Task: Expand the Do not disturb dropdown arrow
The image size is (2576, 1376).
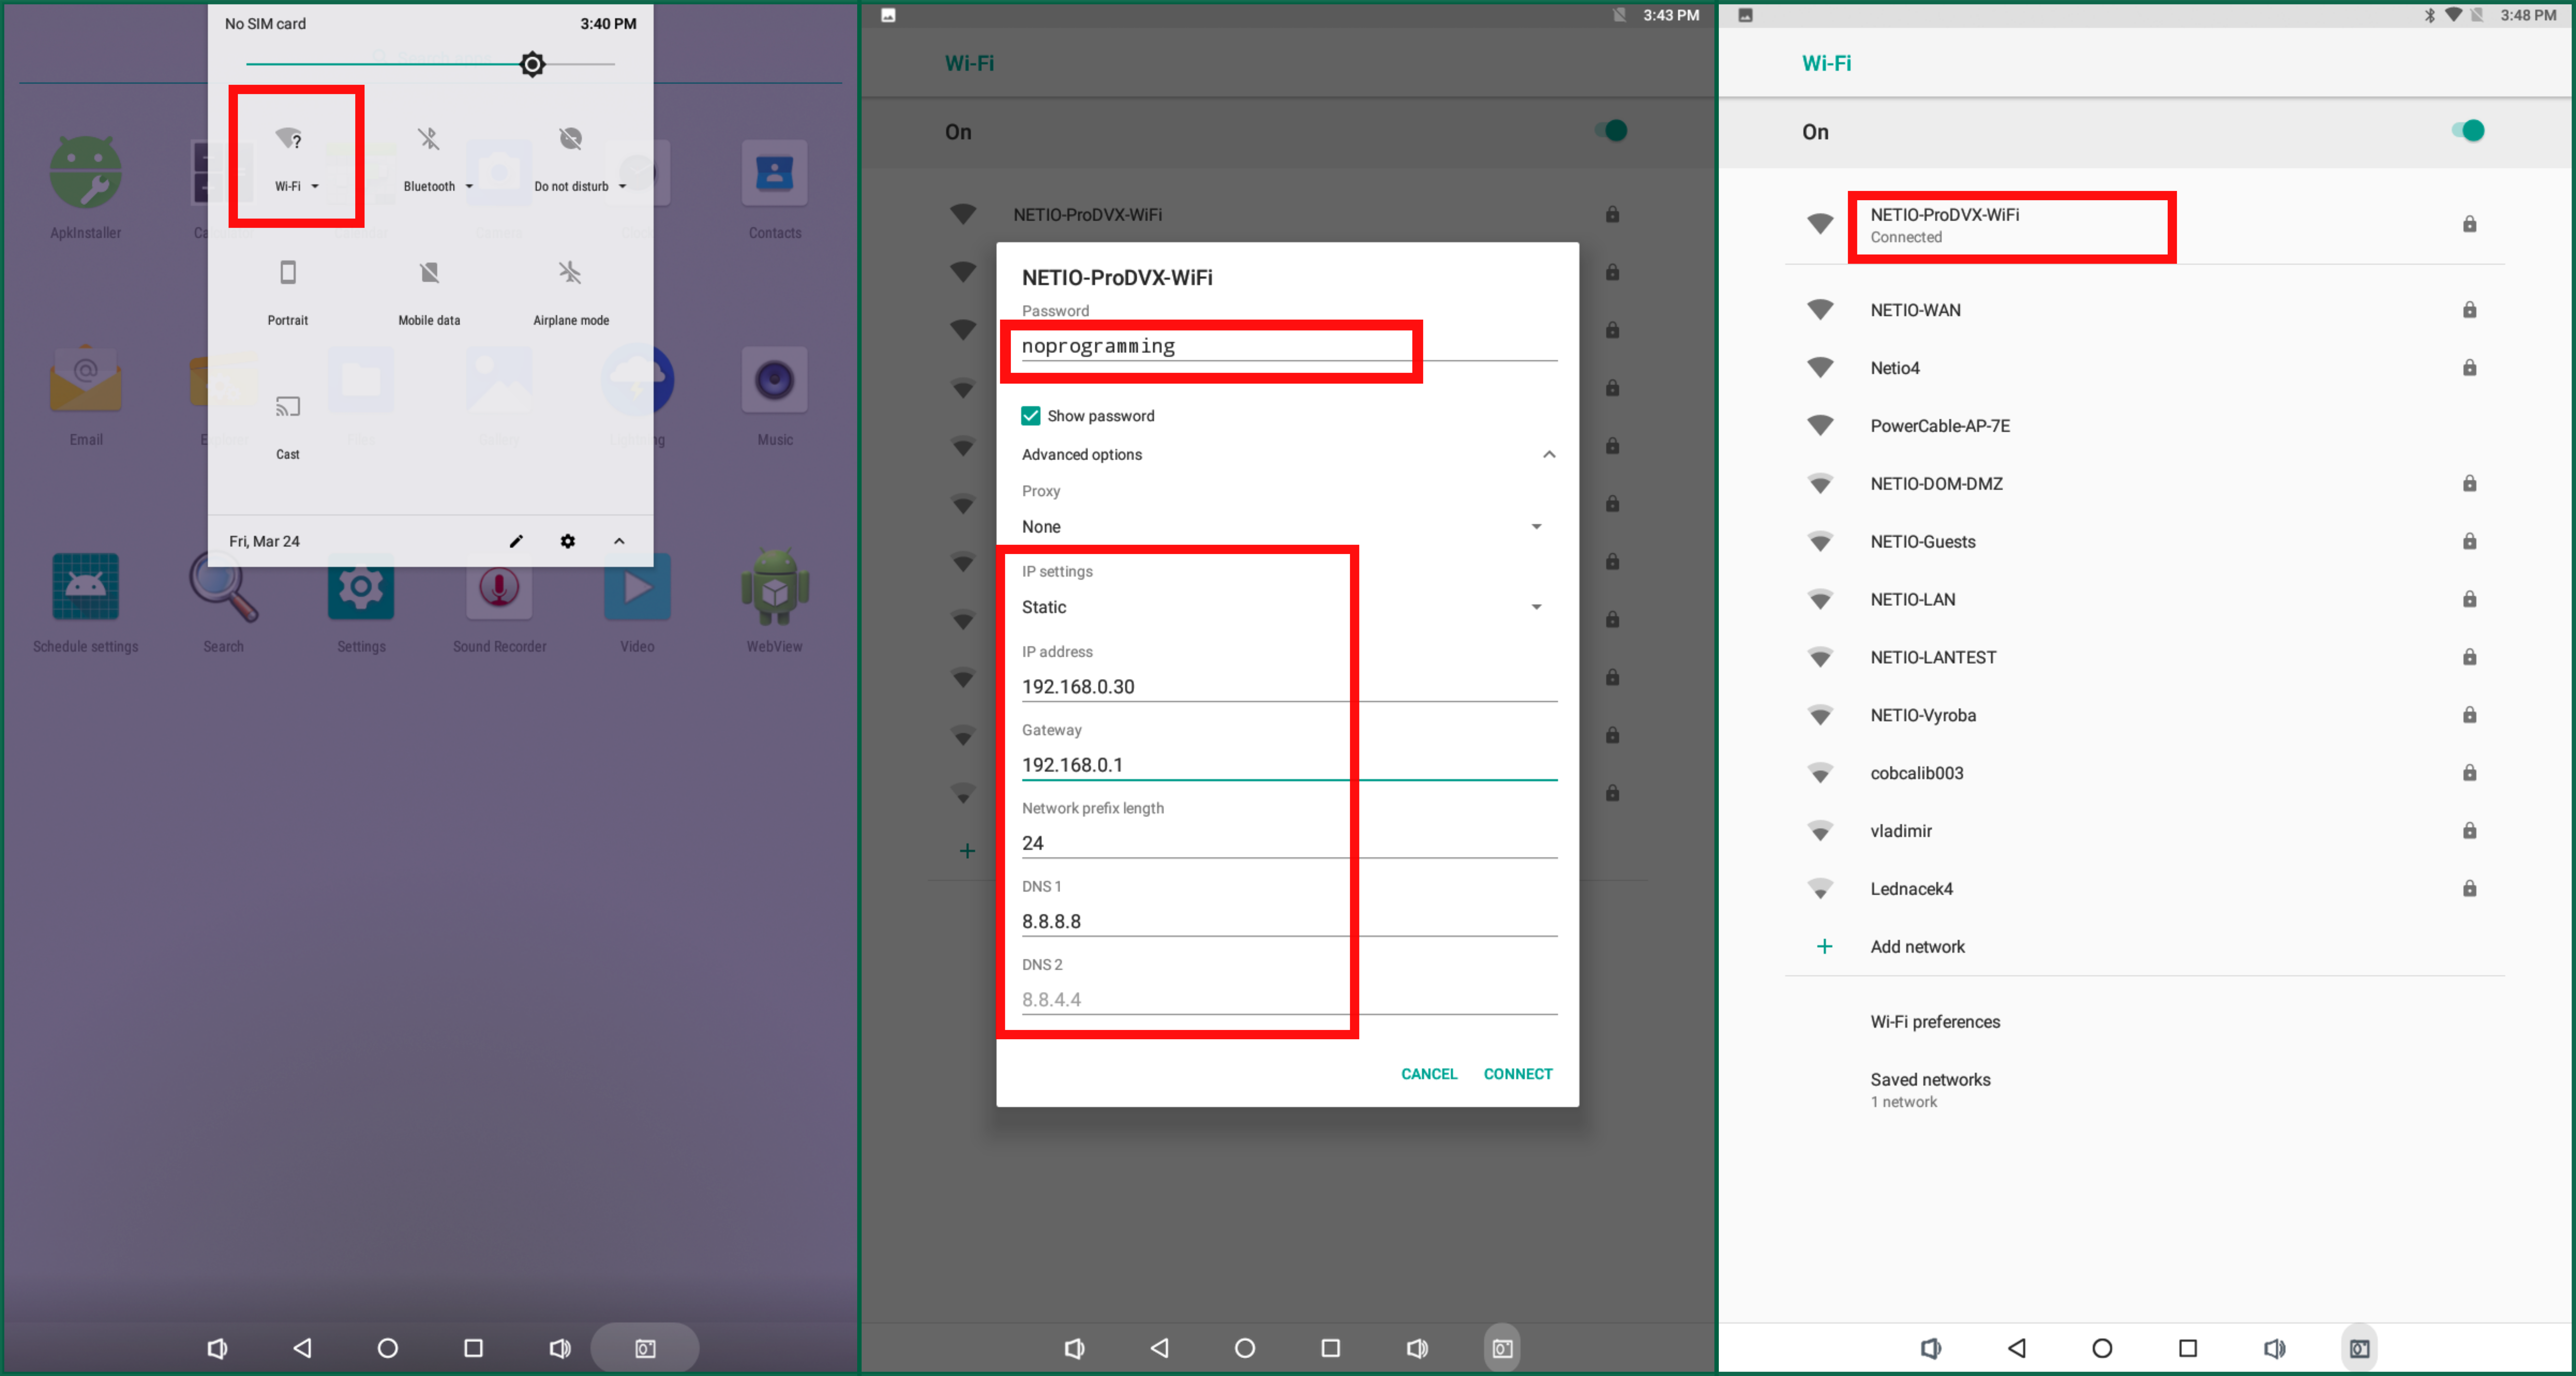Action: 622,186
